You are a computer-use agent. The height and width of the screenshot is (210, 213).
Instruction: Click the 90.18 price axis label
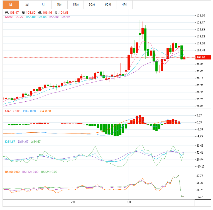click(x=200, y=78)
